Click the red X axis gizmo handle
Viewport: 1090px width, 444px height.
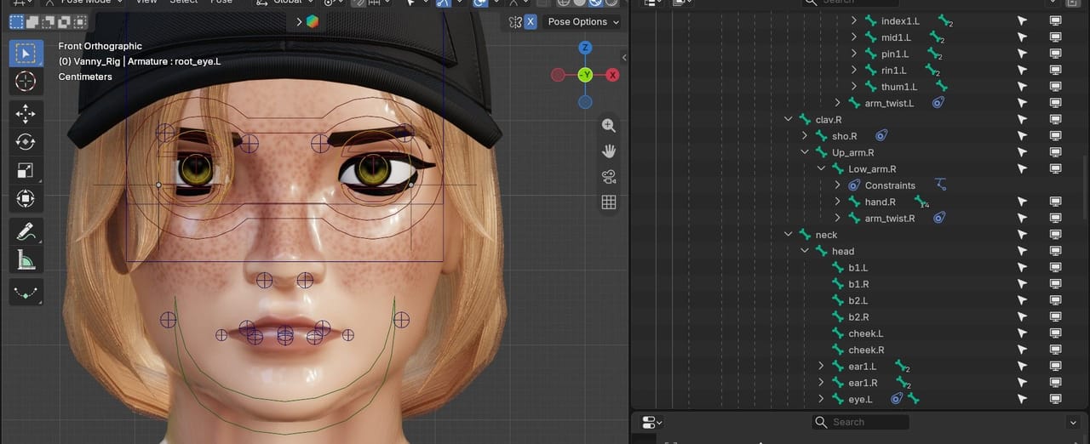(x=612, y=75)
